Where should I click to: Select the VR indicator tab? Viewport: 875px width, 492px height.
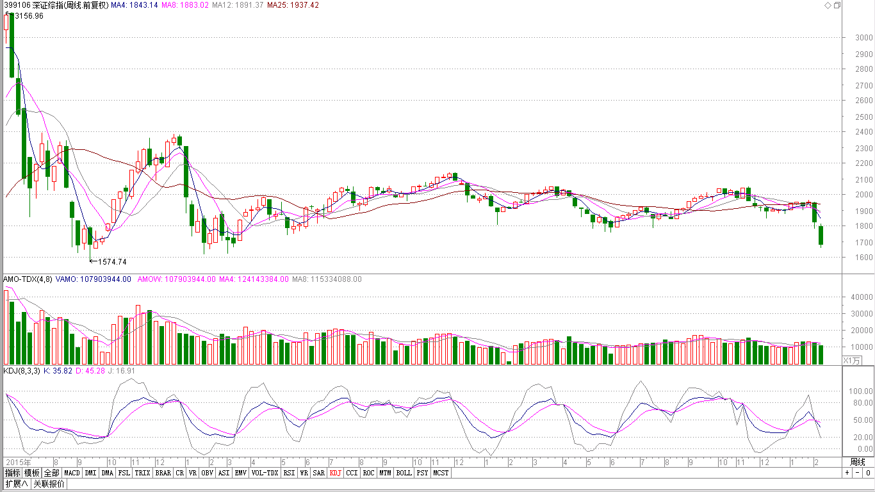point(193,473)
